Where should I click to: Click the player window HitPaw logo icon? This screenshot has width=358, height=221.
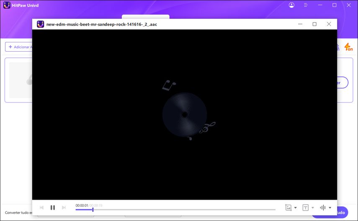41,24
